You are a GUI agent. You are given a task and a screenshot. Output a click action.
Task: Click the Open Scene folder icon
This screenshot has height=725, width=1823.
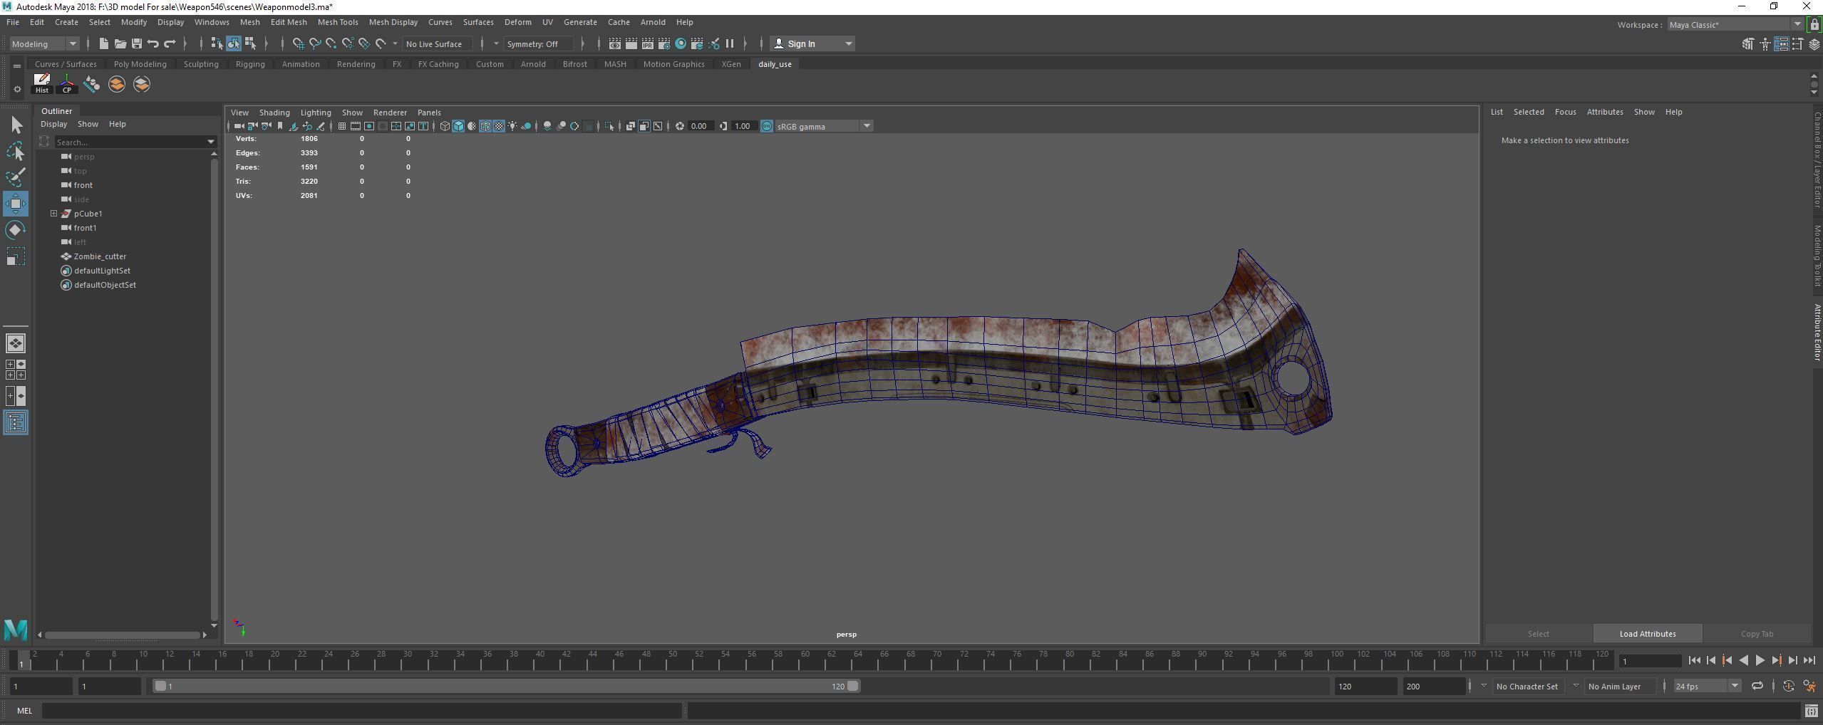(x=120, y=43)
